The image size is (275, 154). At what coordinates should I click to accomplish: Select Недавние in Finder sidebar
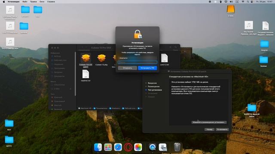click(58, 64)
